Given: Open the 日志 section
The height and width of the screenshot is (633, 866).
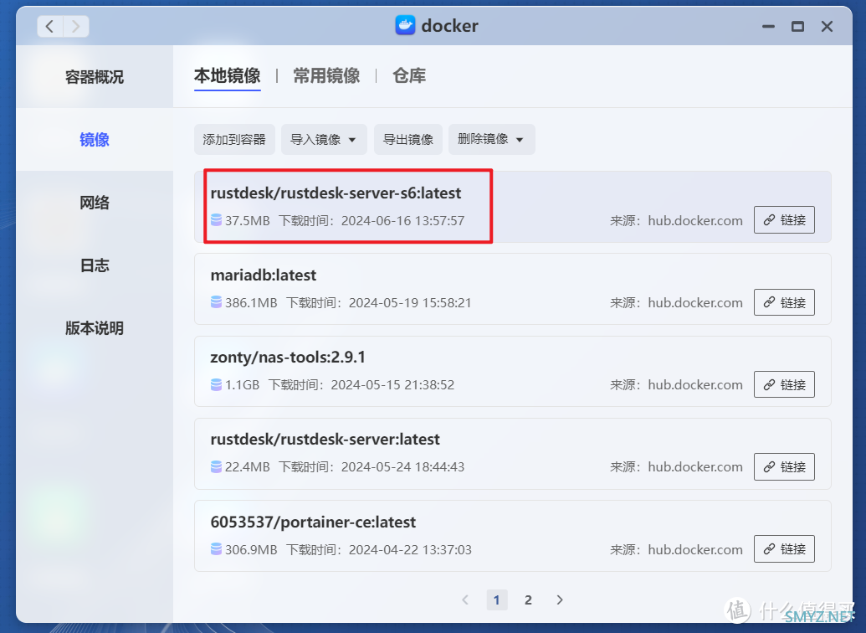Looking at the screenshot, I should tap(95, 265).
